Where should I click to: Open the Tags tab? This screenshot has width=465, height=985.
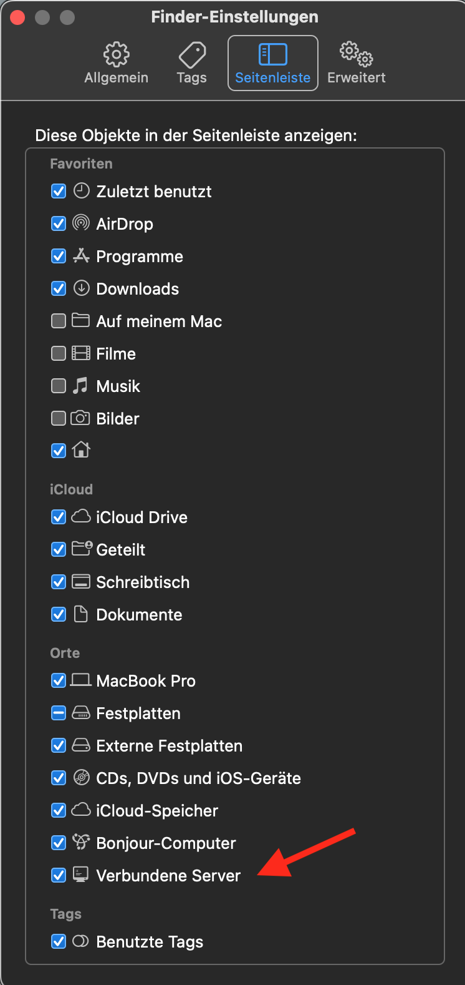192,63
